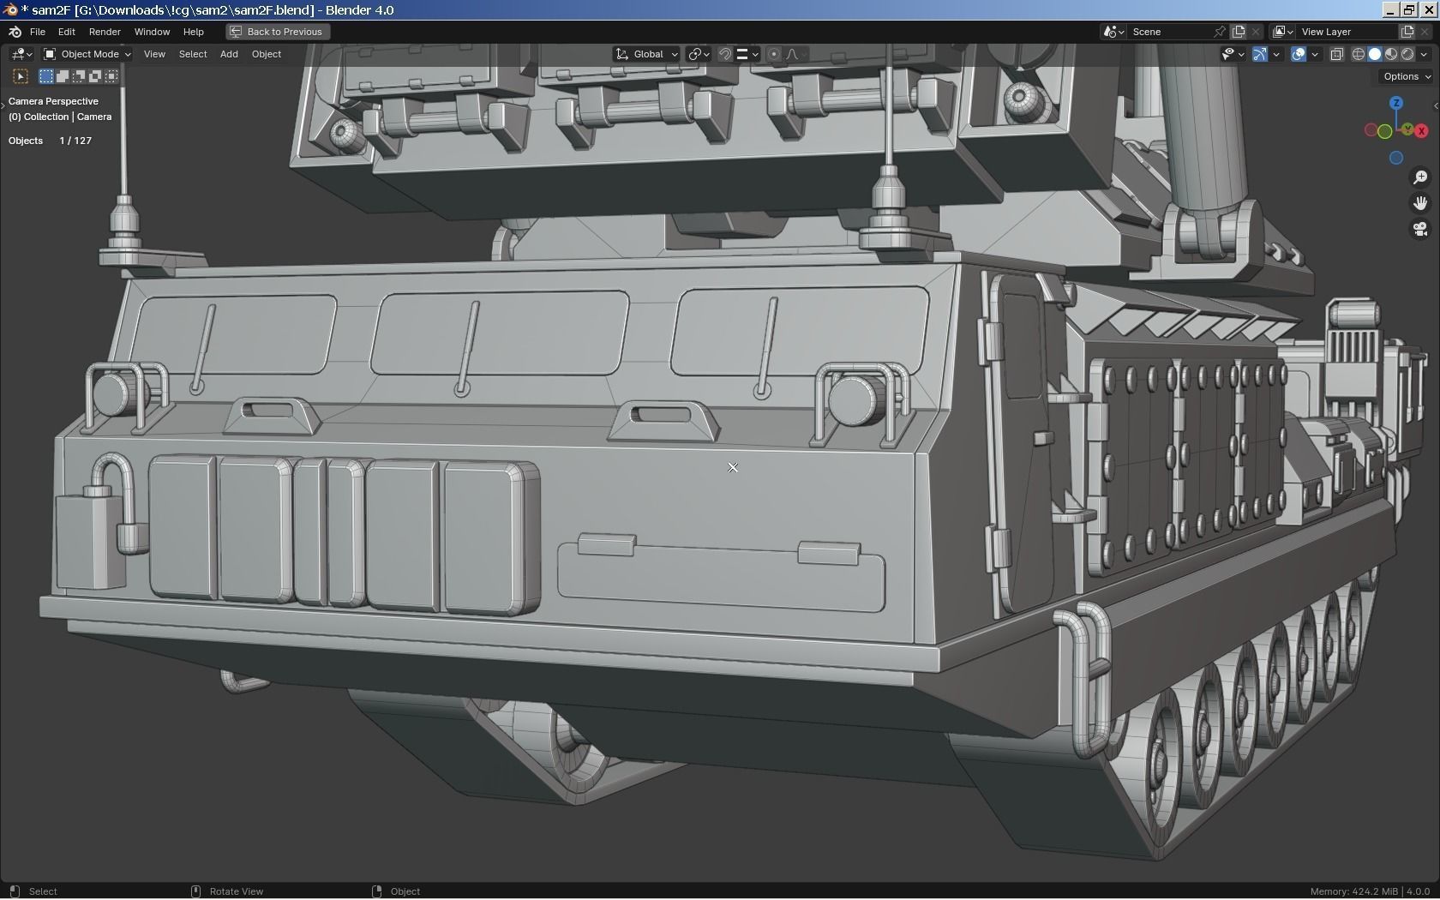Open the view layer browse dropdown icon

pos(1282,32)
